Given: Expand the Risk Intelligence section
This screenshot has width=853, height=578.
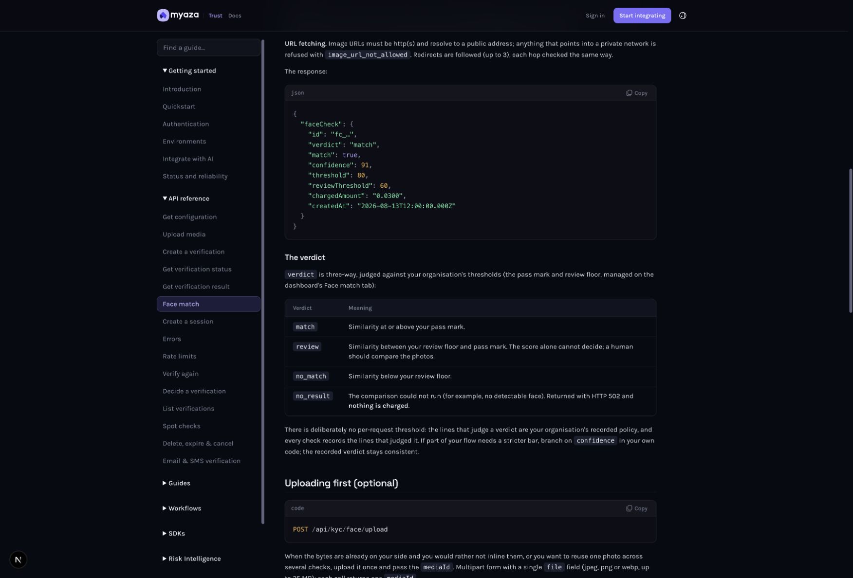Looking at the screenshot, I should tap(191, 559).
